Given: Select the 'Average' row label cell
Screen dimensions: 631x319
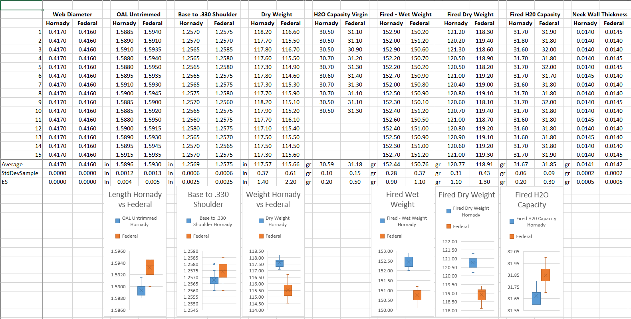Looking at the screenshot, I should coord(22,164).
